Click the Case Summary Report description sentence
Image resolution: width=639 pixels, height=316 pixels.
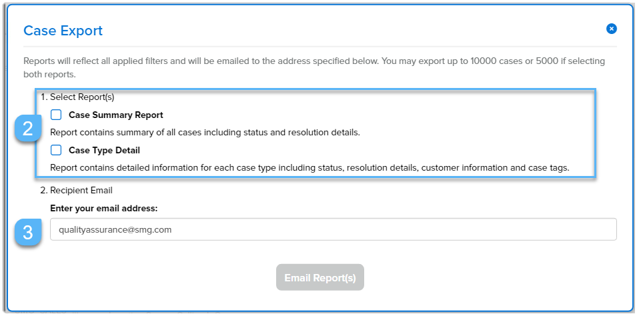(205, 132)
